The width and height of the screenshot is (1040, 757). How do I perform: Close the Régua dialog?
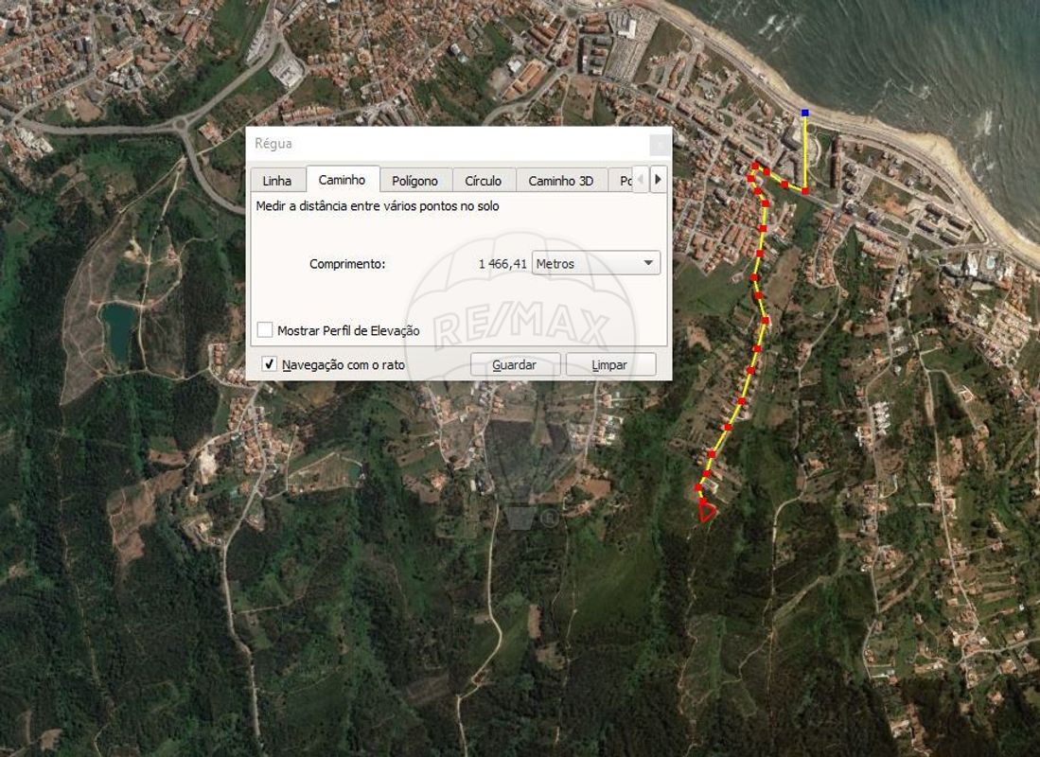660,144
